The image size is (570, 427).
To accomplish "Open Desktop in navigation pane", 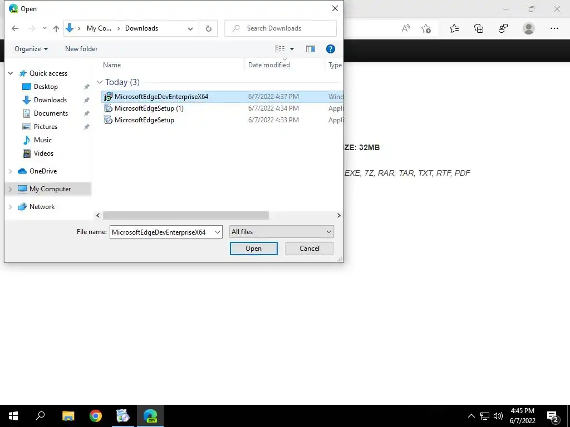I will 46,87.
